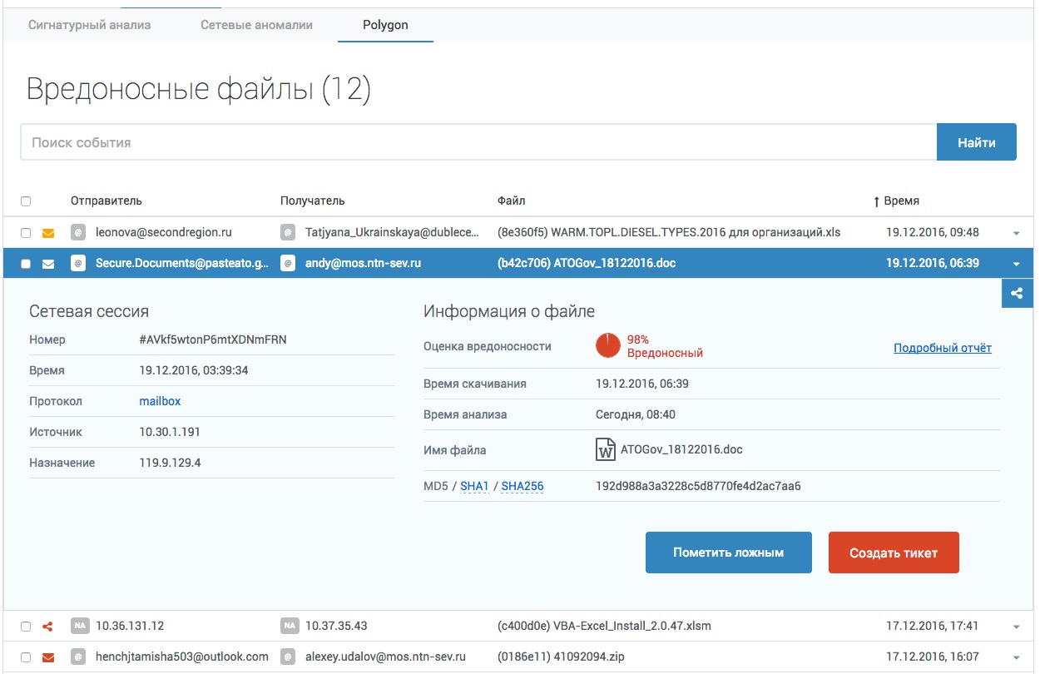
Task: Click the @ icon before Secure.Documents sender
Action: coord(79,264)
